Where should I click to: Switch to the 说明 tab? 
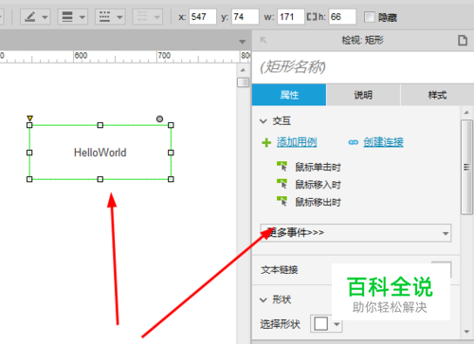[x=363, y=95]
